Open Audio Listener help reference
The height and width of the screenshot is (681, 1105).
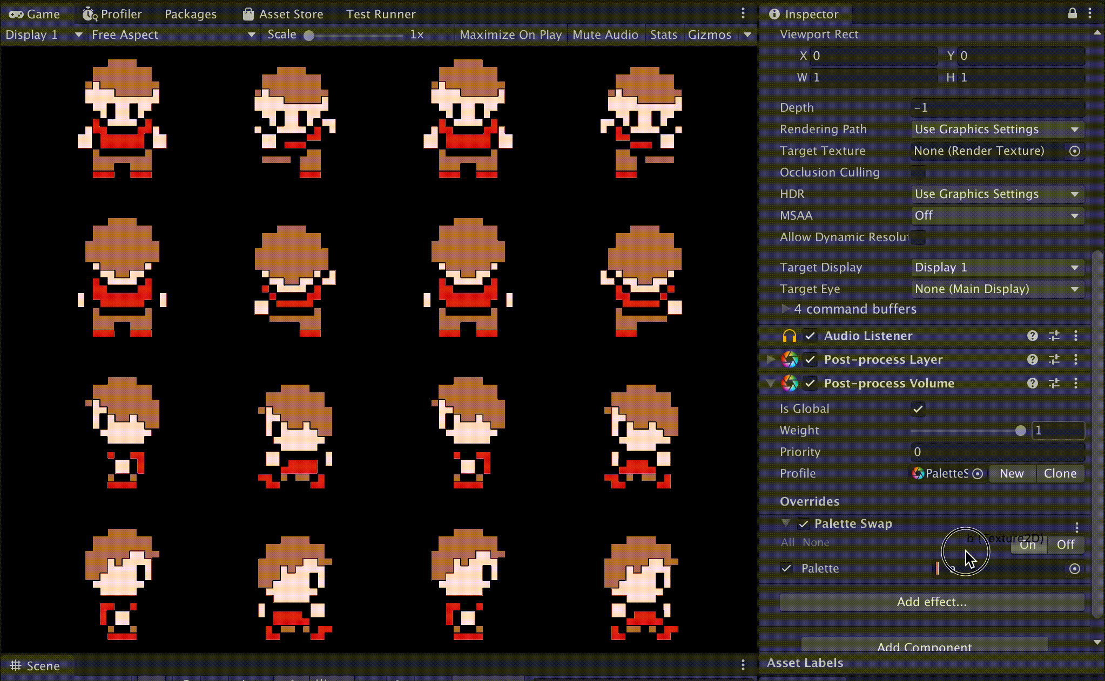click(1033, 336)
